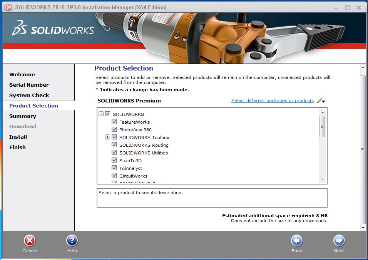Select the ScanTo3D product label

pyautogui.click(x=130, y=161)
